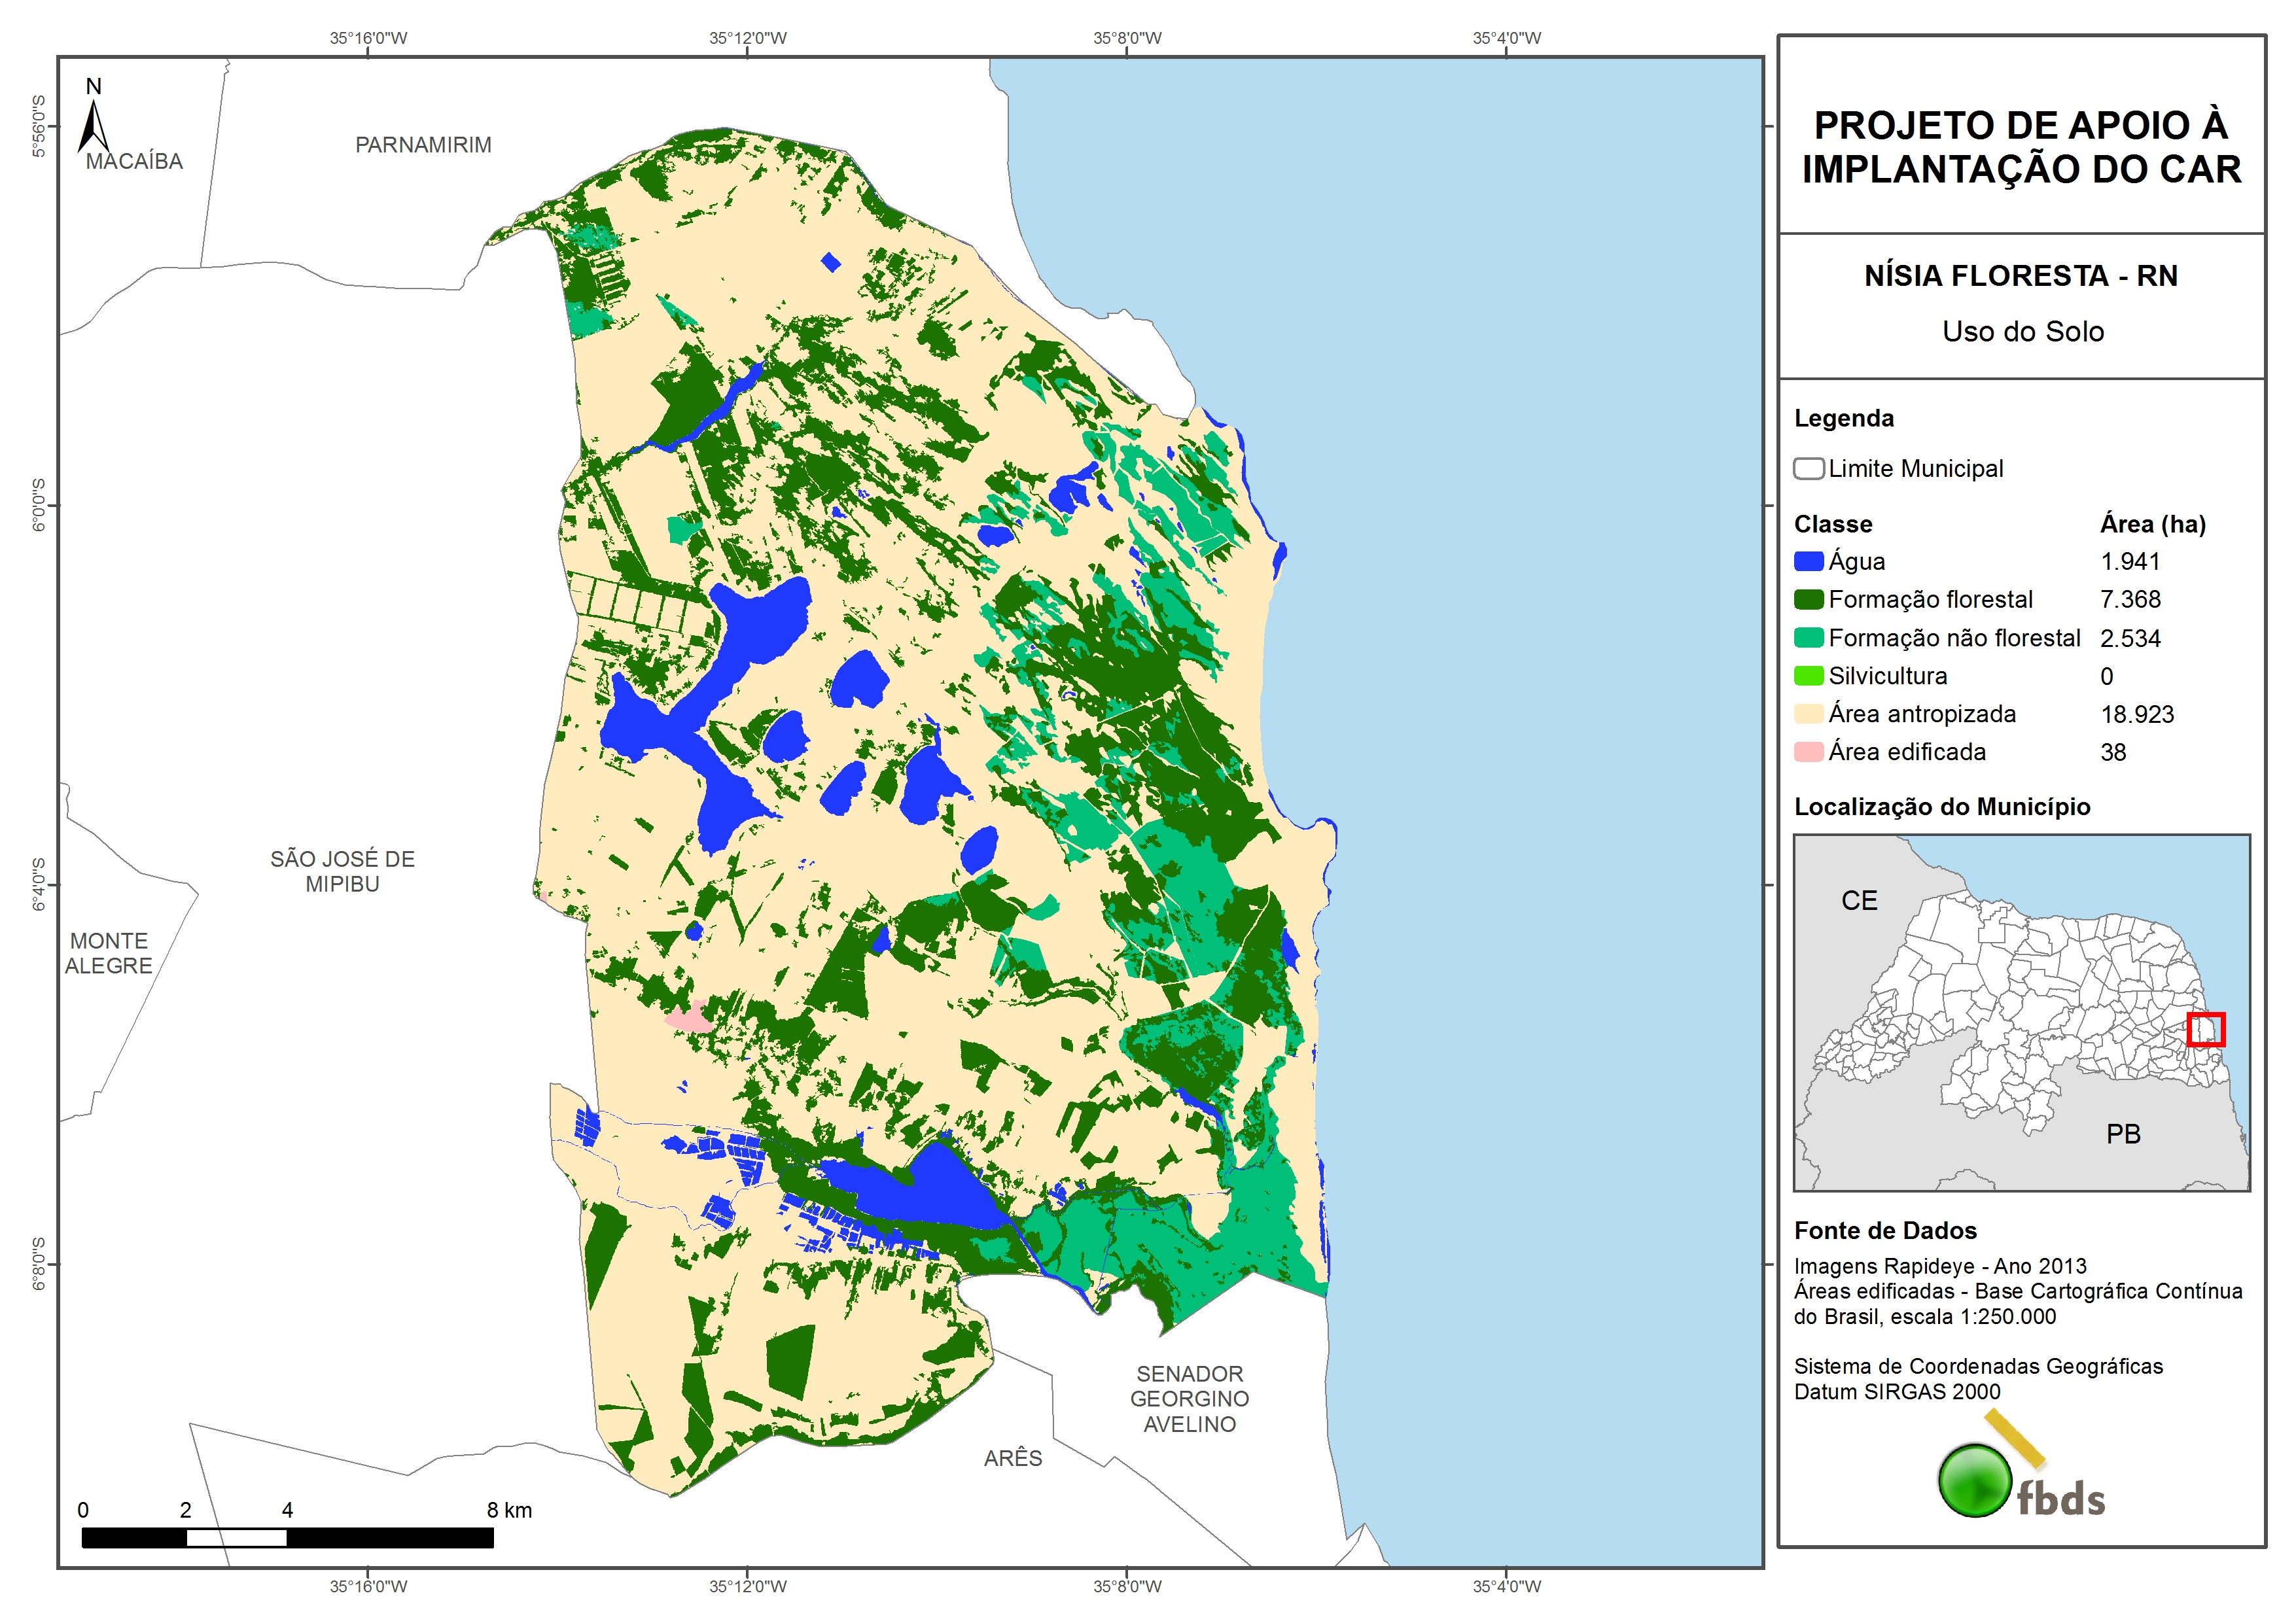The width and height of the screenshot is (2296, 1623).
Task: Click the PARNAMIRIM municipality label
Action: click(423, 145)
